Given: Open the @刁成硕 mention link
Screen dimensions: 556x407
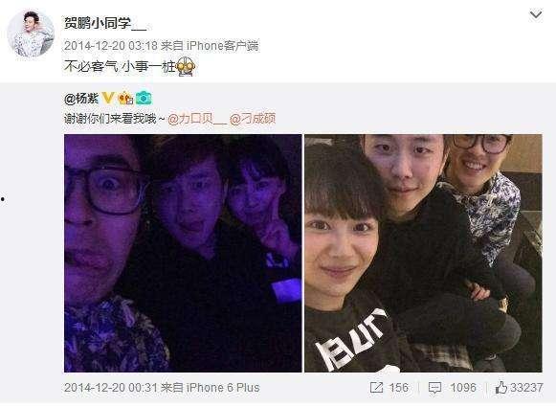Looking at the screenshot, I should click(x=253, y=119).
